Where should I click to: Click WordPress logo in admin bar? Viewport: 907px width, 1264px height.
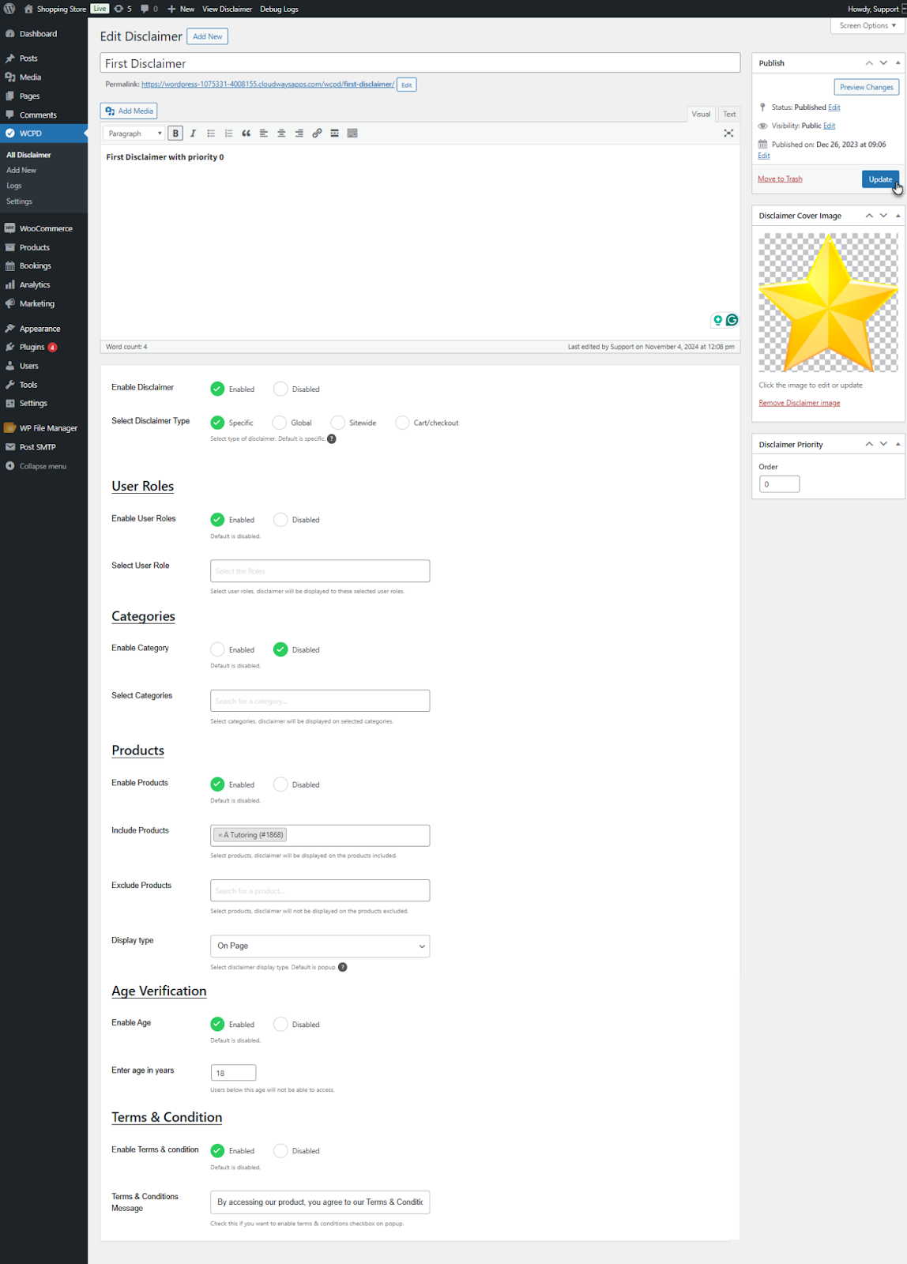tap(9, 9)
